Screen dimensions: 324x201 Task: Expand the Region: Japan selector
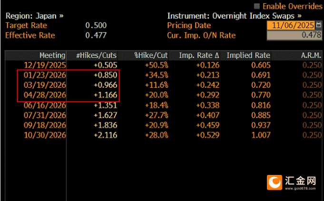coord(34,16)
